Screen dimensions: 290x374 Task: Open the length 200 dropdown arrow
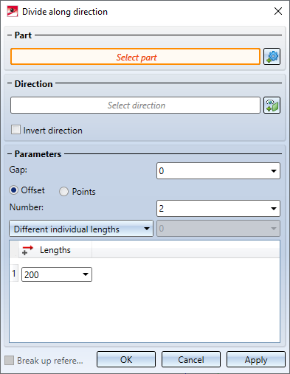point(86,274)
